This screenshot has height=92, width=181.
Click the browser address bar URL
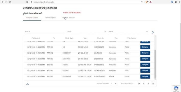click(x=44, y=2)
